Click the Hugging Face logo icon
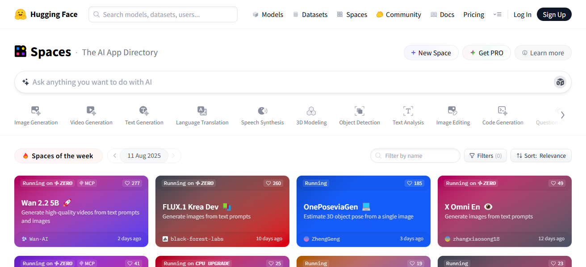 (x=21, y=14)
